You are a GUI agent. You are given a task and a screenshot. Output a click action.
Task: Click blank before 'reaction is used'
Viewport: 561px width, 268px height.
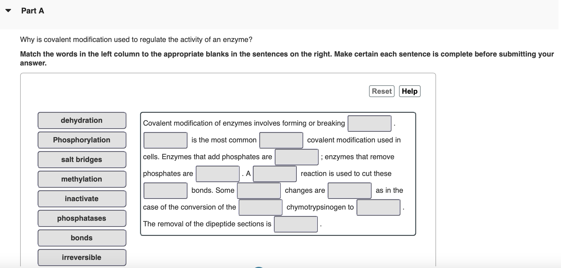point(275,174)
